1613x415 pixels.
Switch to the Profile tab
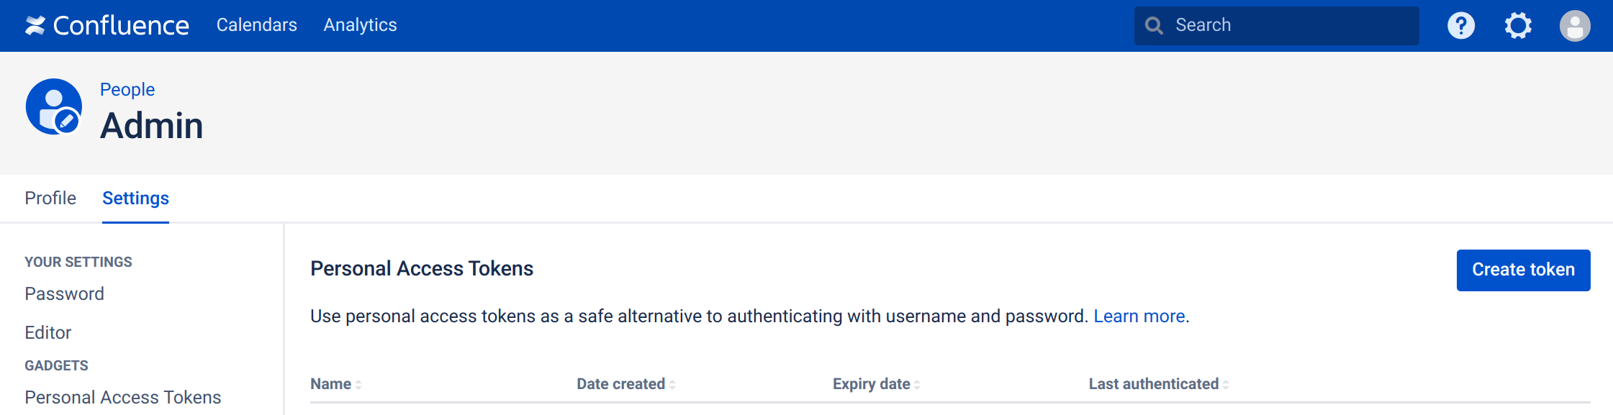tap(50, 198)
